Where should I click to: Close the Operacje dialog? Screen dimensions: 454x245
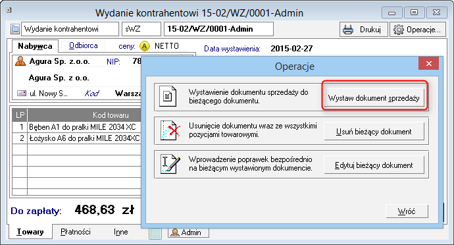428,63
